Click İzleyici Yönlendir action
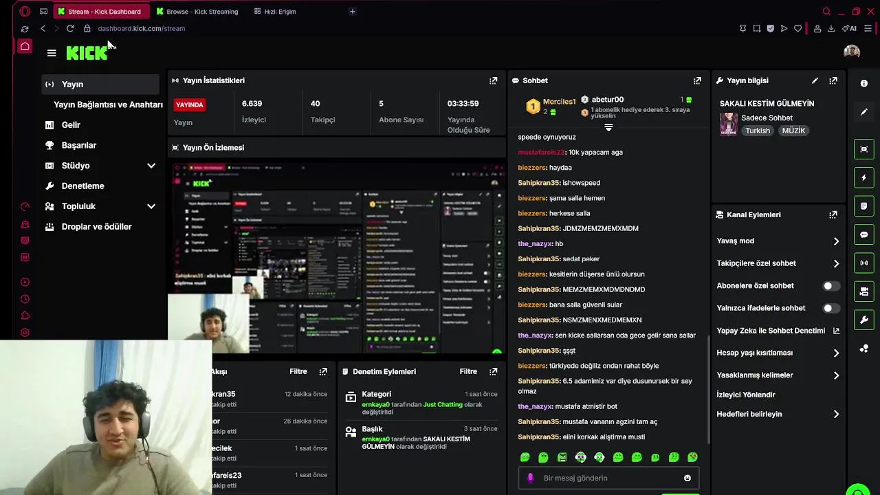Viewport: 880px width, 495px height. point(746,395)
